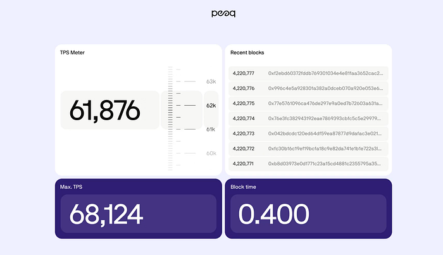Click the 61,876 TPS value

105,110
